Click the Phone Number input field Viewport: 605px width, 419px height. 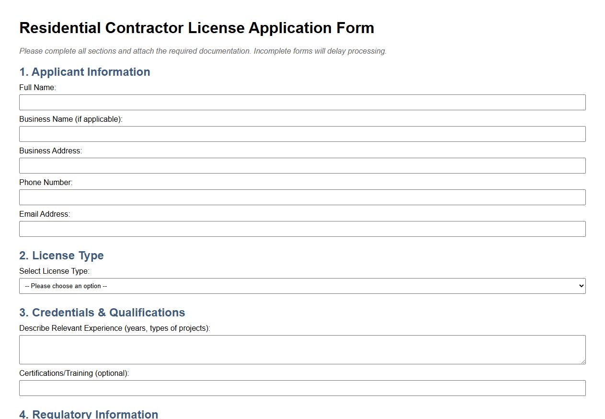point(302,197)
